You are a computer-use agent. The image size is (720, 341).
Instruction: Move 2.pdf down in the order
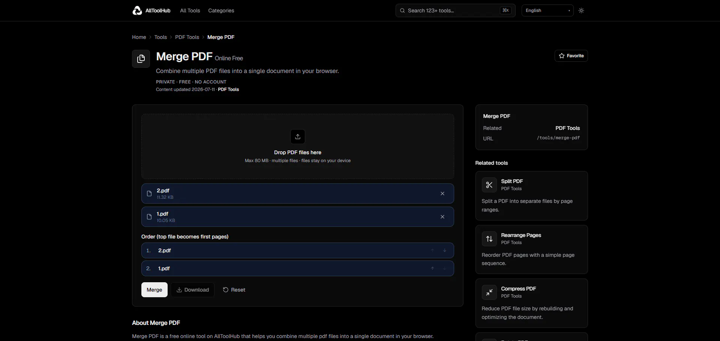[445, 250]
